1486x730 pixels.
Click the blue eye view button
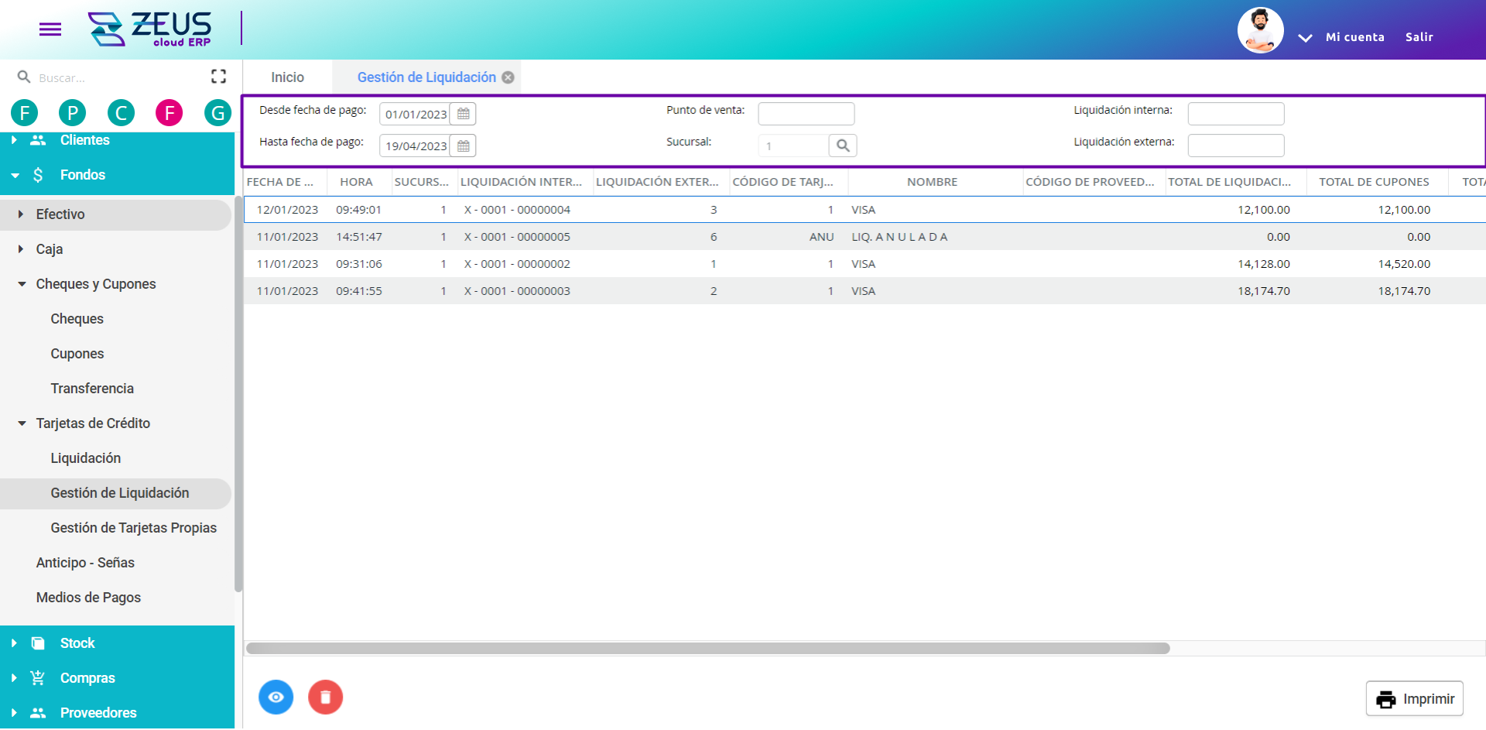[x=276, y=697]
